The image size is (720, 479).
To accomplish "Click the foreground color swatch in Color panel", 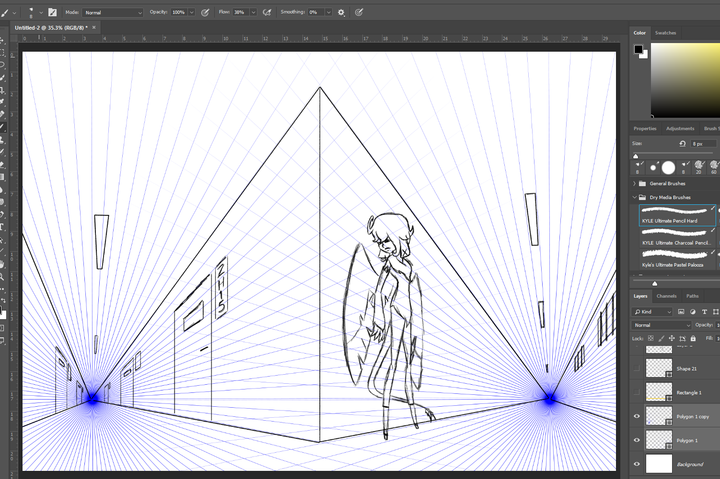I will pos(639,49).
